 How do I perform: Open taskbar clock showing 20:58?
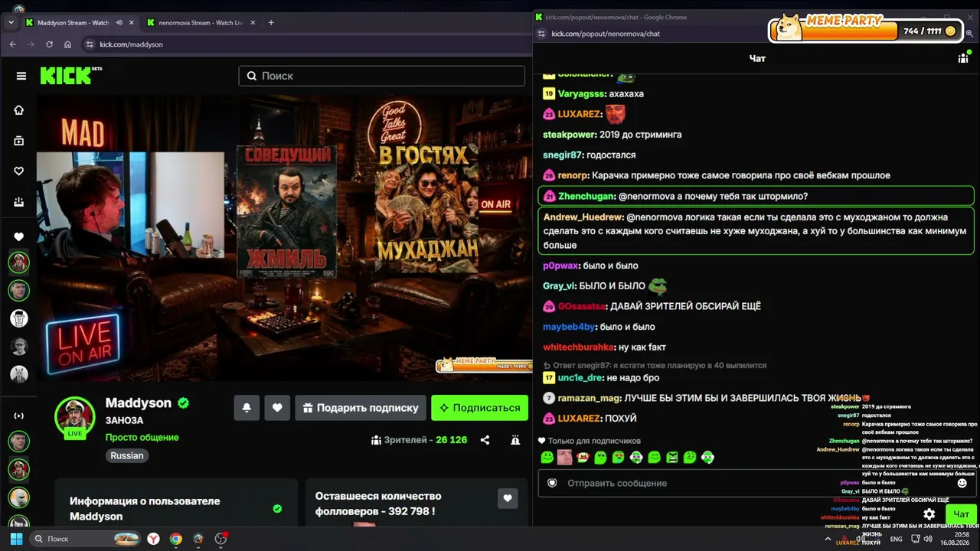click(955, 539)
